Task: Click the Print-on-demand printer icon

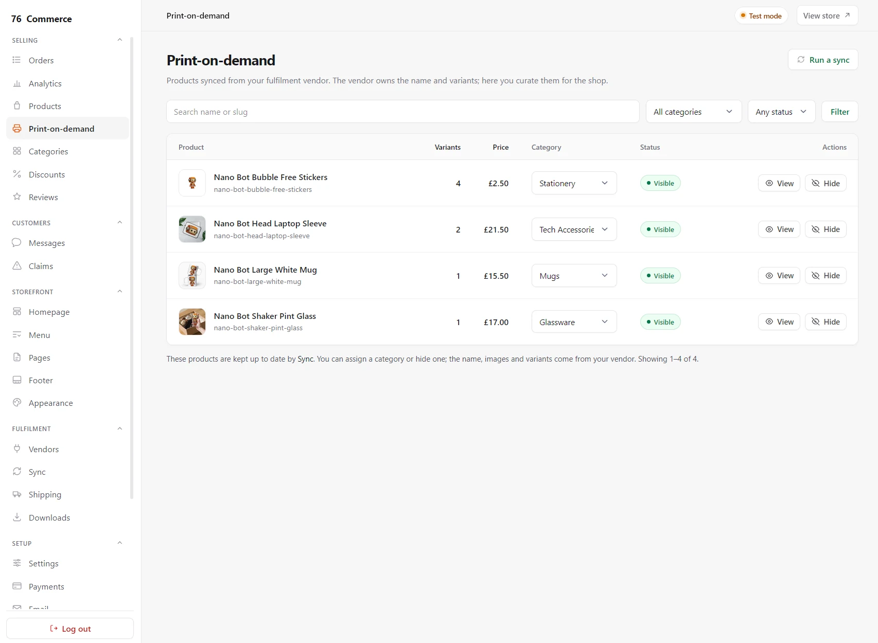Action: pos(17,129)
